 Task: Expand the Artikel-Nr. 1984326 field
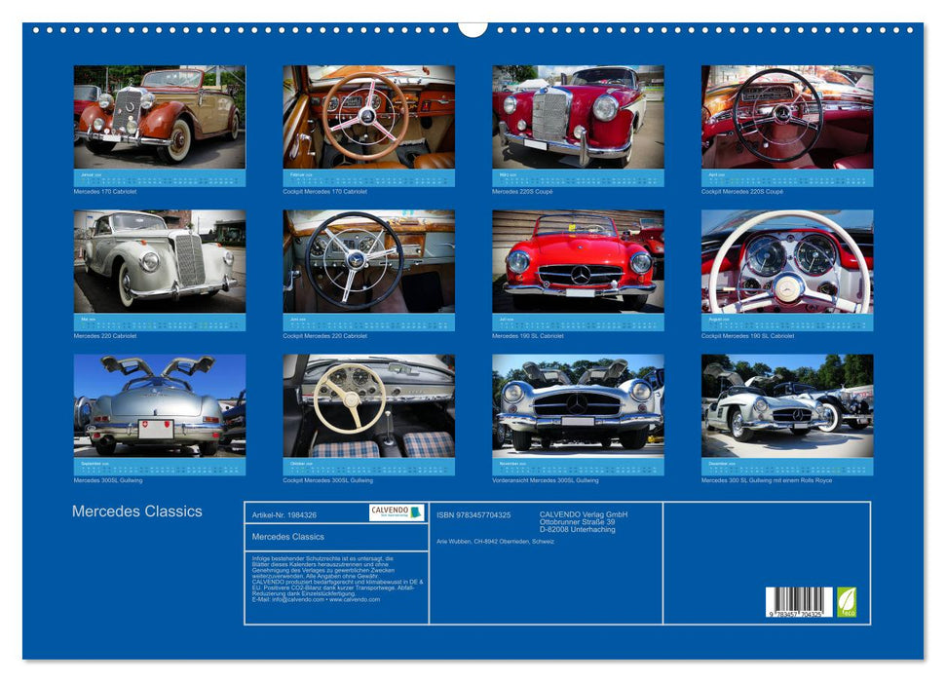pyautogui.click(x=284, y=514)
